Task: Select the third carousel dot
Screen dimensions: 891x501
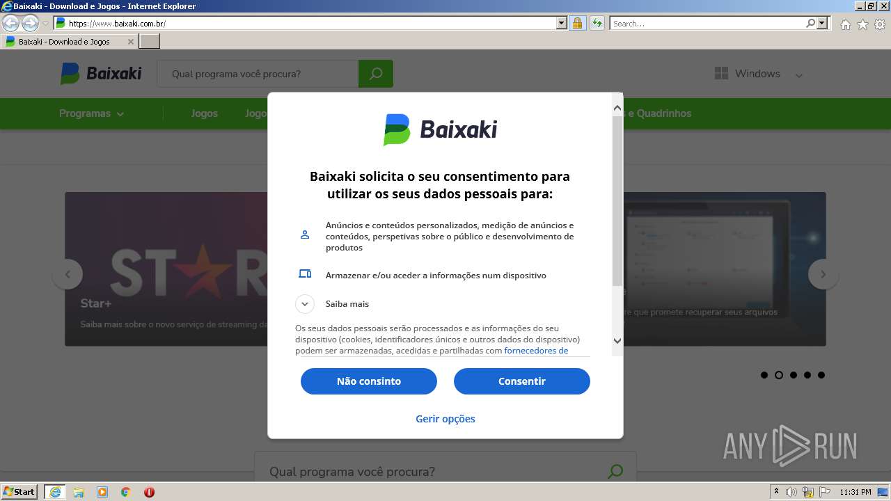Action: (x=793, y=375)
